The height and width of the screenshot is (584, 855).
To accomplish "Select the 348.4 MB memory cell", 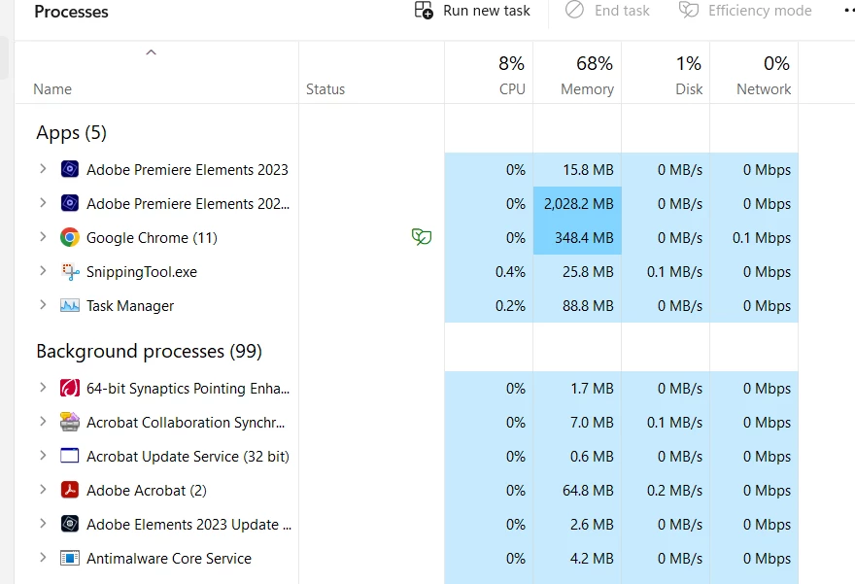I will coord(577,238).
